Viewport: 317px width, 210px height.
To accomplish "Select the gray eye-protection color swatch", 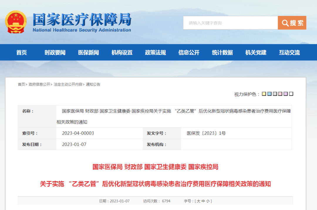I will (x=275, y=94).
